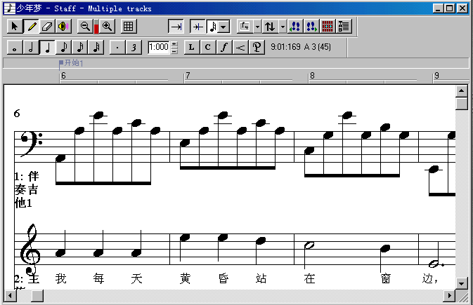Select the pedal mark tool

pos(257,47)
